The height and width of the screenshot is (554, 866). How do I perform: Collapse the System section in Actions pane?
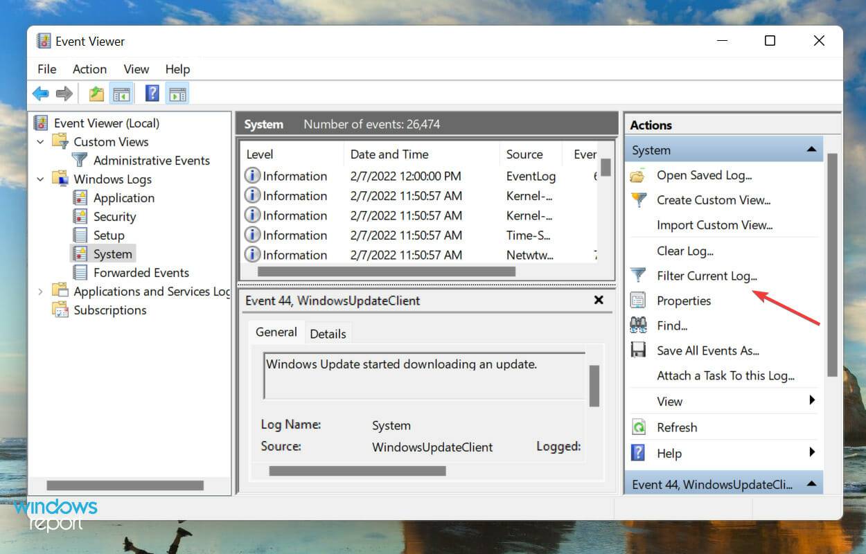pyautogui.click(x=812, y=149)
